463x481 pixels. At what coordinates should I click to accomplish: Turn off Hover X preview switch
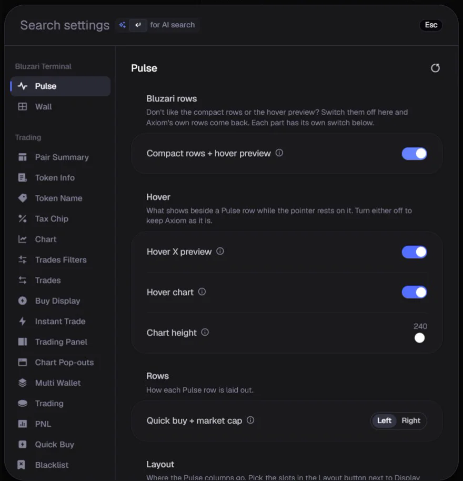coord(414,252)
